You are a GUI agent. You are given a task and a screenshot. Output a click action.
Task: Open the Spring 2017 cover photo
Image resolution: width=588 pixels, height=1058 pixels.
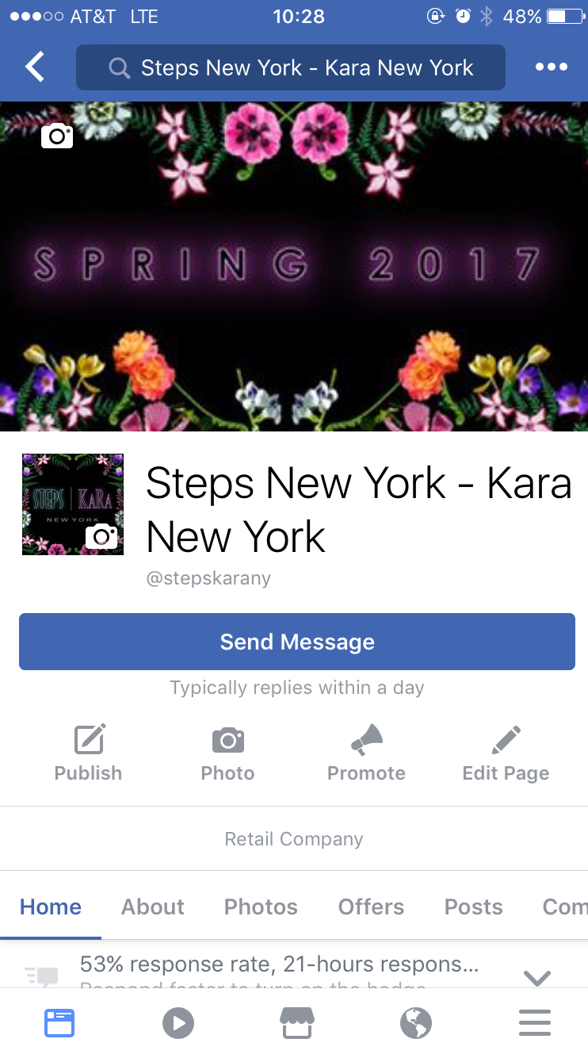294,266
